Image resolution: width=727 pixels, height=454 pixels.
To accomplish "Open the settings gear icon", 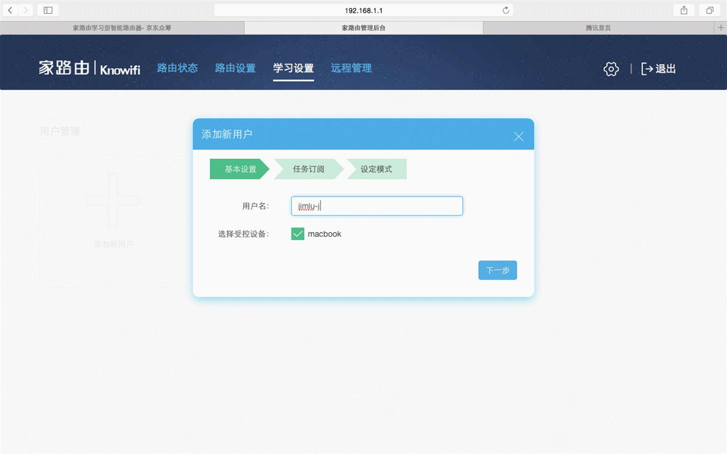I will [611, 69].
